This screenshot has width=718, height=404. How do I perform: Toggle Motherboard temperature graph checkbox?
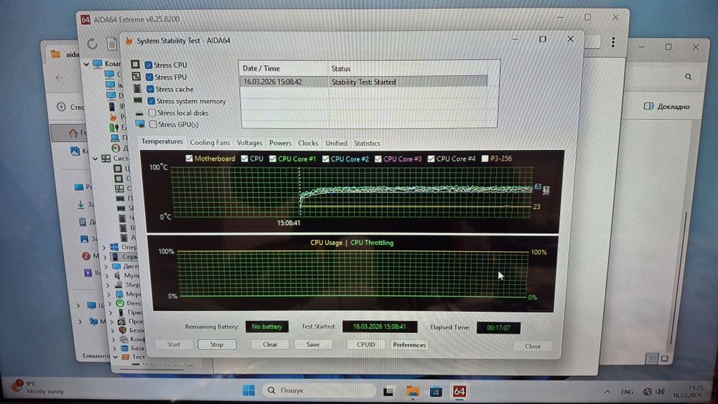click(189, 159)
